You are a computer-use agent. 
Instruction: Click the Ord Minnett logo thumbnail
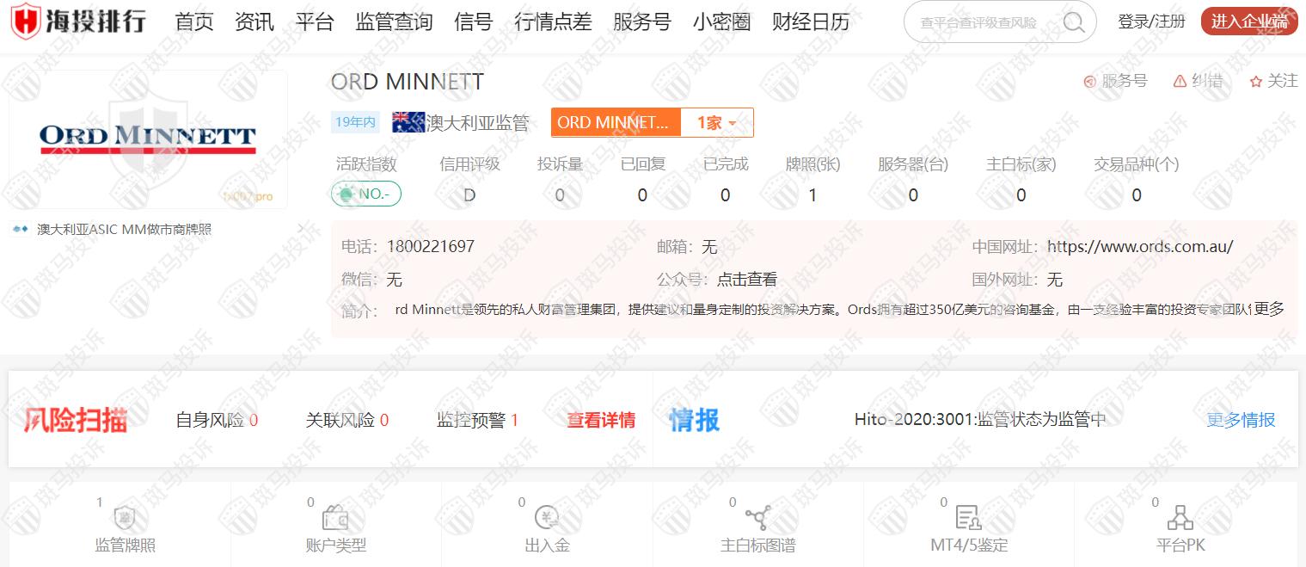(x=148, y=139)
